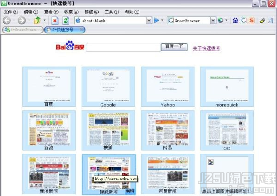Click 编辑 on the 搜狐新闻 tile
The image size is (277, 196).
[x=129, y=191]
